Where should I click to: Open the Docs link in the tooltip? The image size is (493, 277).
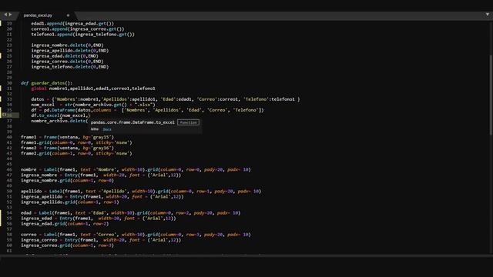point(107,129)
